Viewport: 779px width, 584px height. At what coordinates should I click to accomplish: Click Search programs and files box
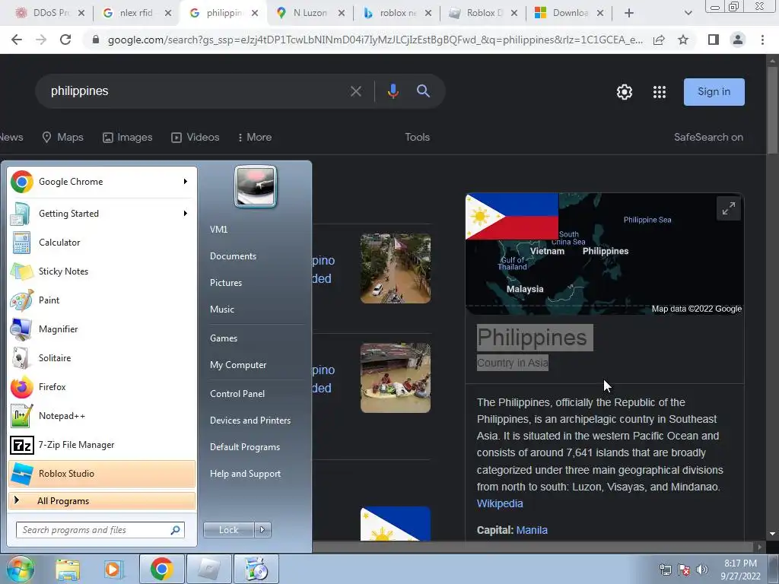click(x=100, y=530)
